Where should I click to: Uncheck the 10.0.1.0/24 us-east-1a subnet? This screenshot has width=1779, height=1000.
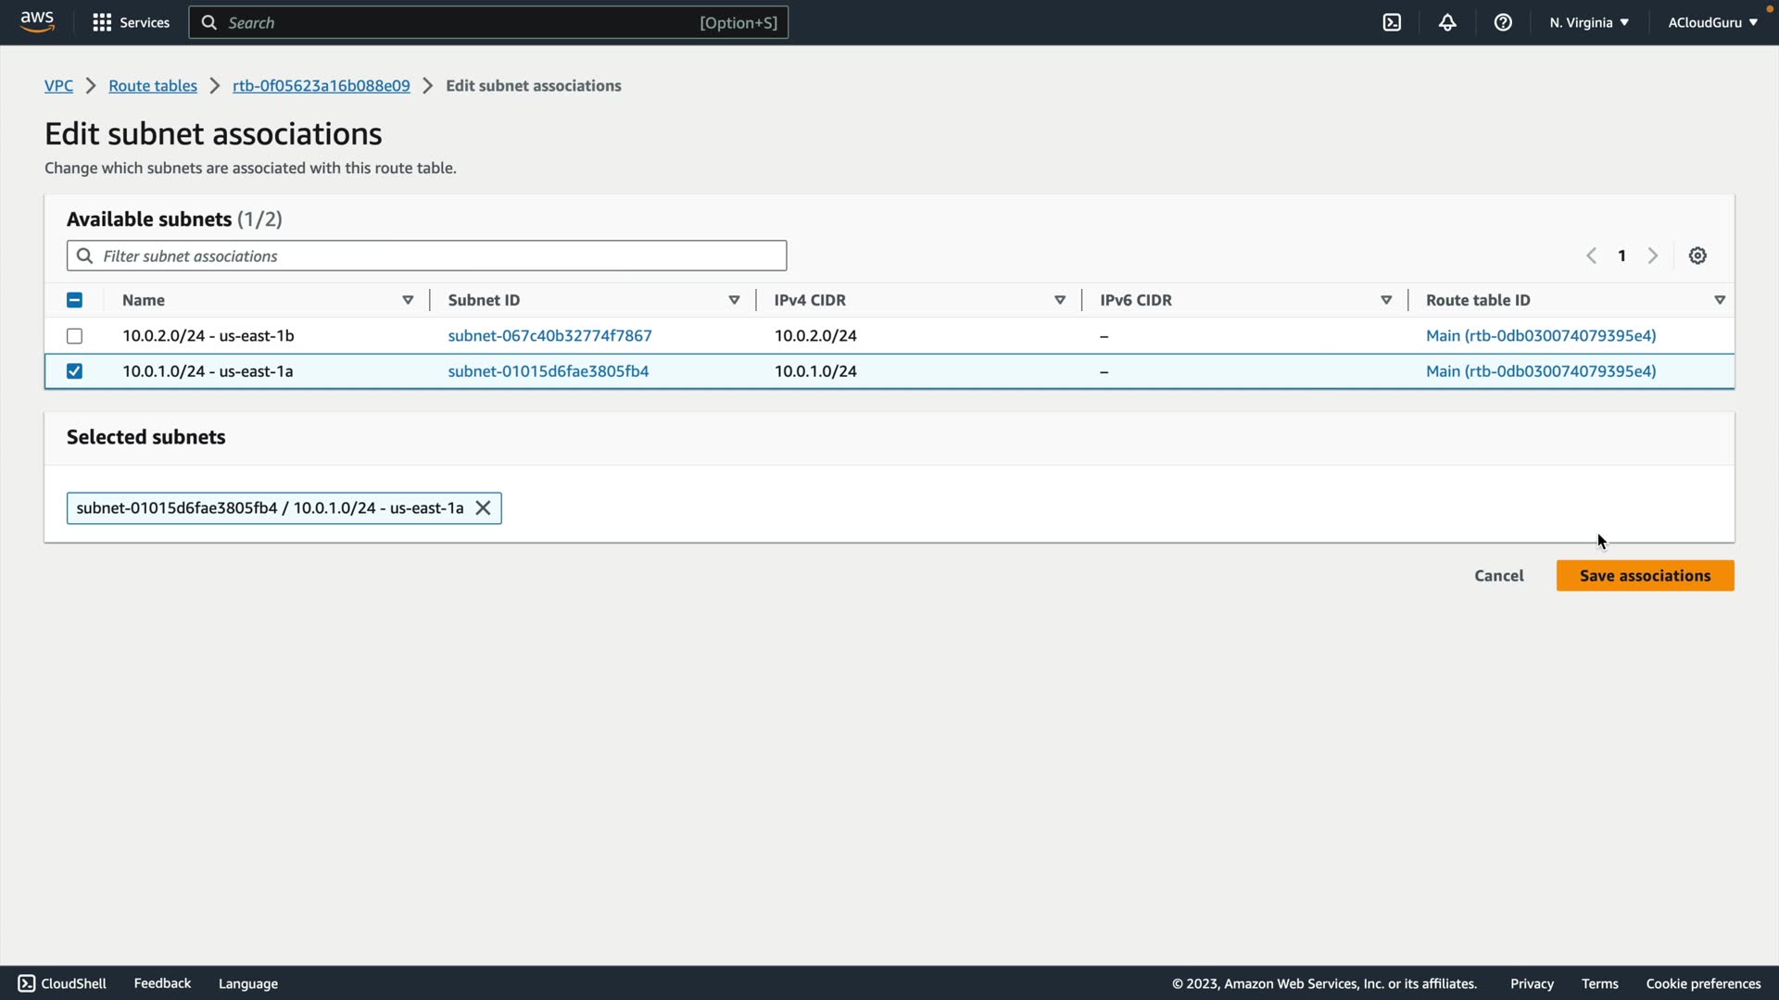click(74, 371)
